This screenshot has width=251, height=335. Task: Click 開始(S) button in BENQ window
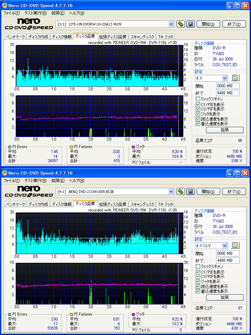click(208, 191)
